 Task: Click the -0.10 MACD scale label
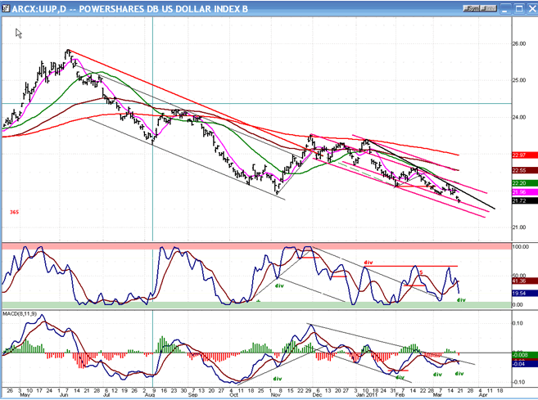(x=518, y=382)
